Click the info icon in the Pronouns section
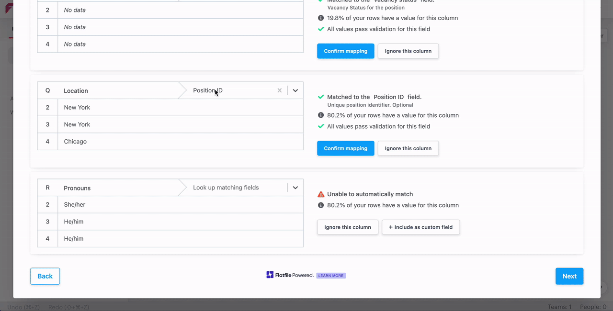This screenshot has width=613, height=311. point(321,205)
